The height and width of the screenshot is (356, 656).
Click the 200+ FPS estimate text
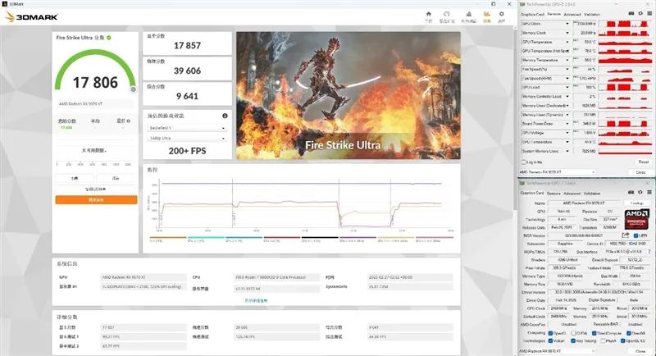click(x=188, y=151)
